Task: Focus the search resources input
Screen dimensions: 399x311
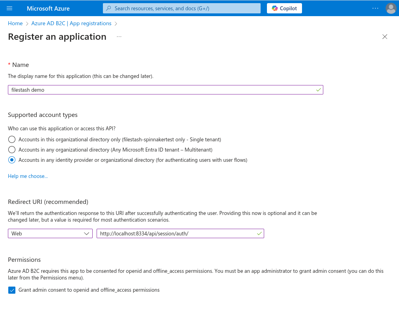Action: tap(182, 8)
